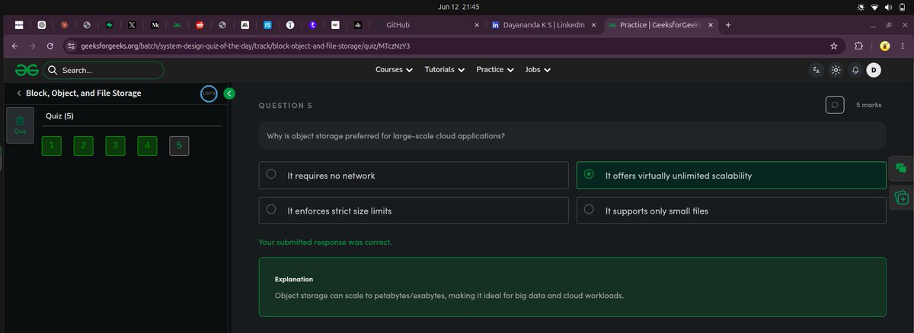This screenshot has width=914, height=333.
Task: Expand the Tutorials dropdown
Action: [x=444, y=70]
